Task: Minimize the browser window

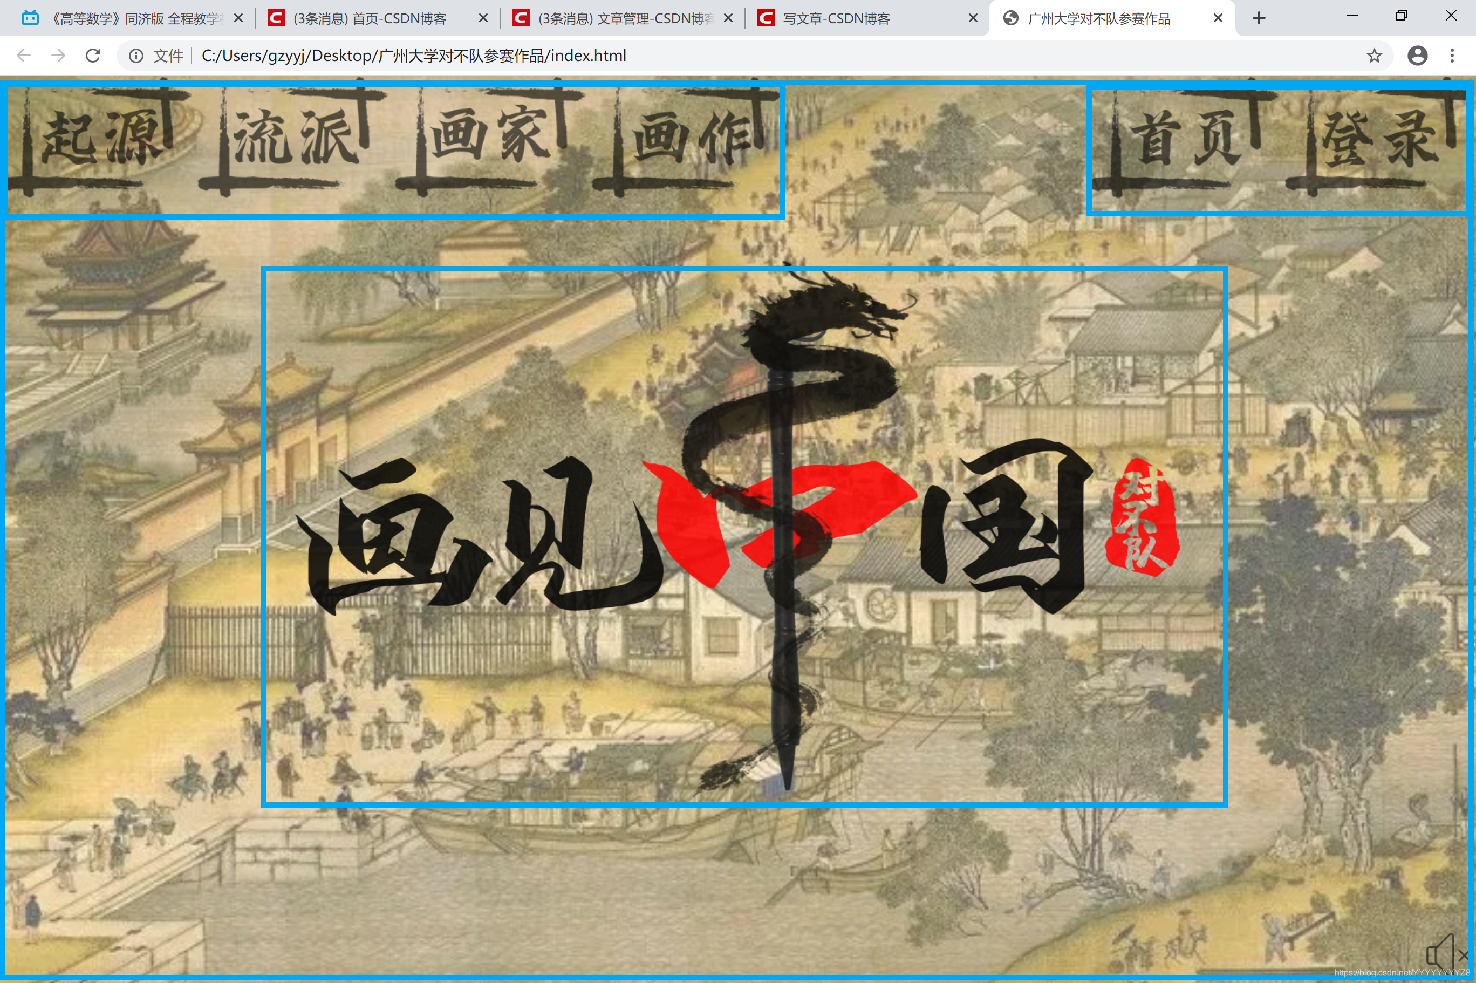Action: point(1352,16)
